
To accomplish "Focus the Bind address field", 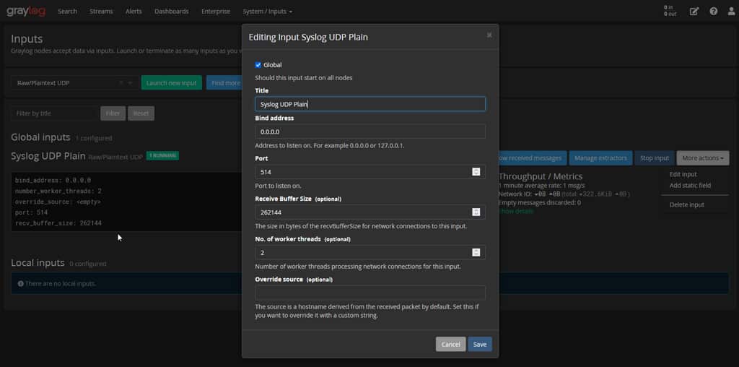I will point(370,131).
